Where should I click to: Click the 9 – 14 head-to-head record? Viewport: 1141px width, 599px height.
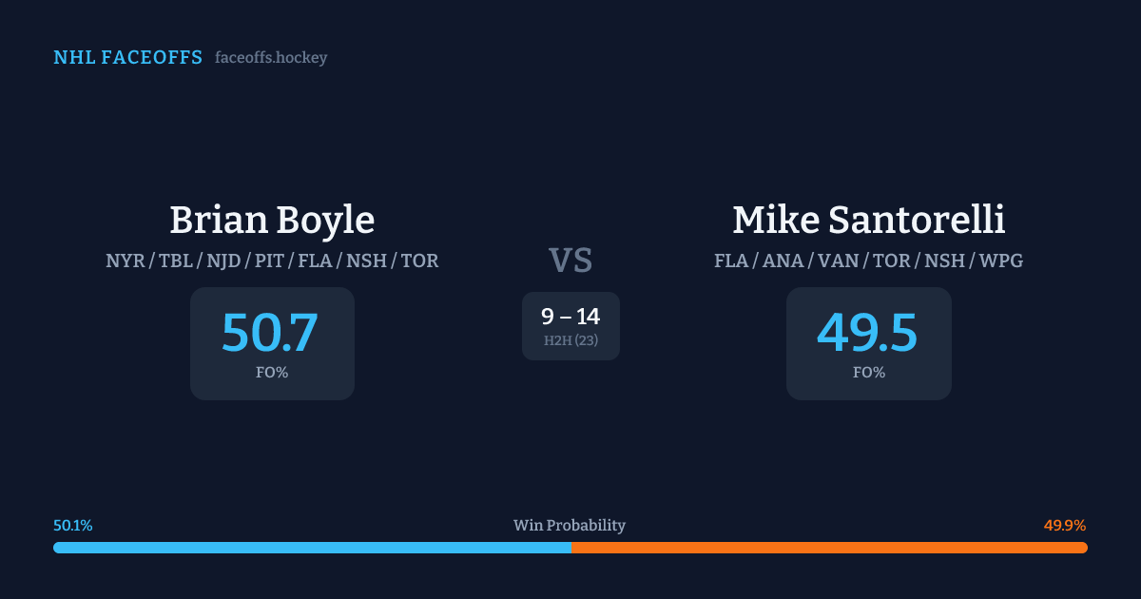(570, 317)
